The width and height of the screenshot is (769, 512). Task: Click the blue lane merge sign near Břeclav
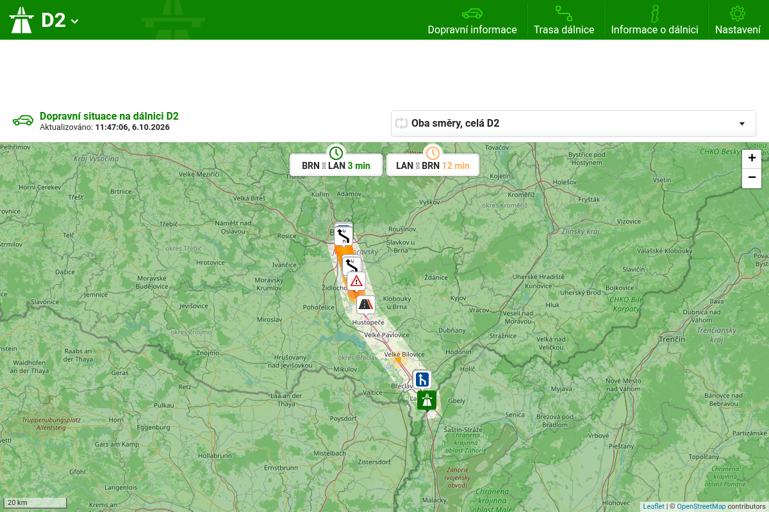pos(422,380)
